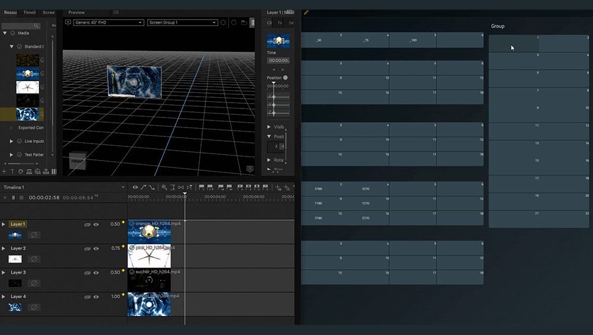
Task: Click the pencil edit icon above control grid
Action: point(307,12)
